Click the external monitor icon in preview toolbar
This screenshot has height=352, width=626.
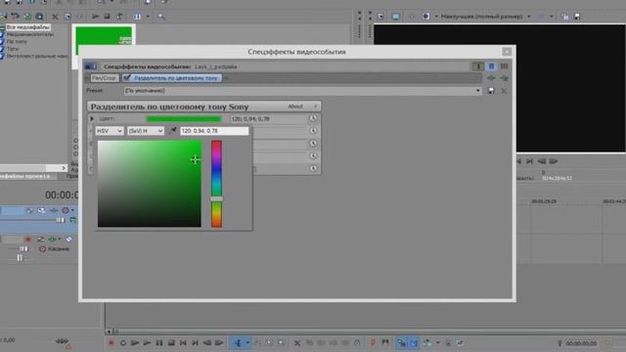(x=395, y=17)
